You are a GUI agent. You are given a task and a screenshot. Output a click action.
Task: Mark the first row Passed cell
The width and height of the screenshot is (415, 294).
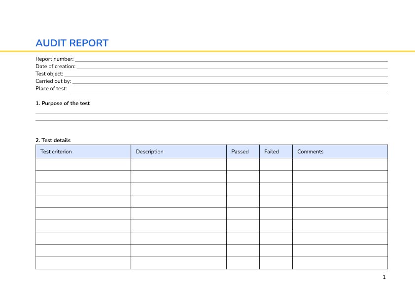[242, 164]
